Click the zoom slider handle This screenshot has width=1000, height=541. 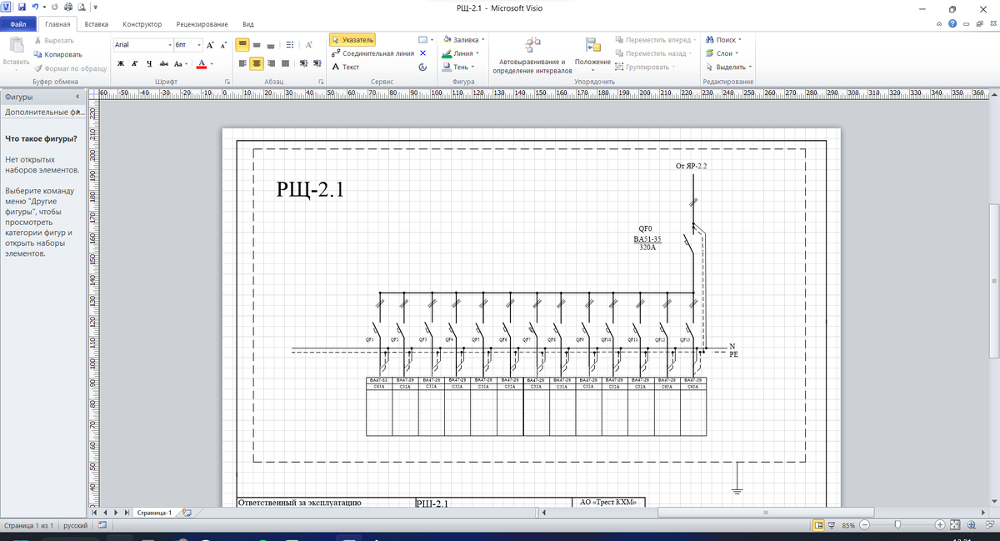pos(897,526)
